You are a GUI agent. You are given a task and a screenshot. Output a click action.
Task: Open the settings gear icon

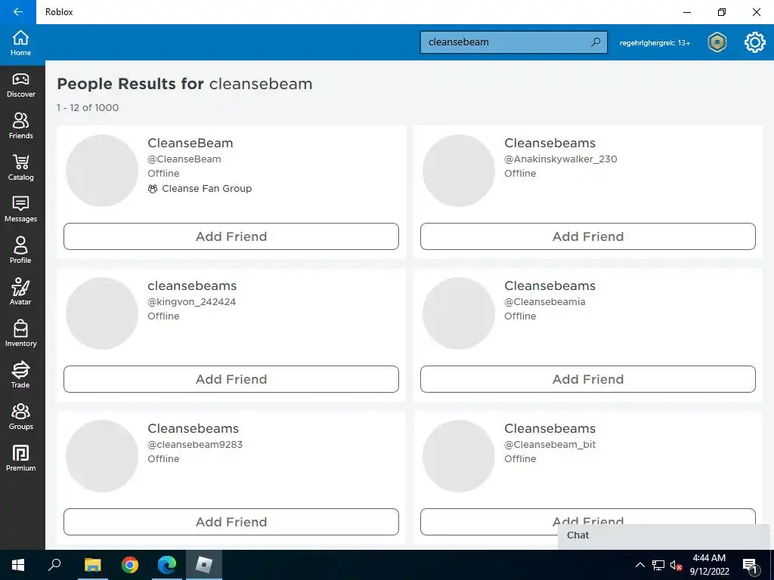point(755,42)
